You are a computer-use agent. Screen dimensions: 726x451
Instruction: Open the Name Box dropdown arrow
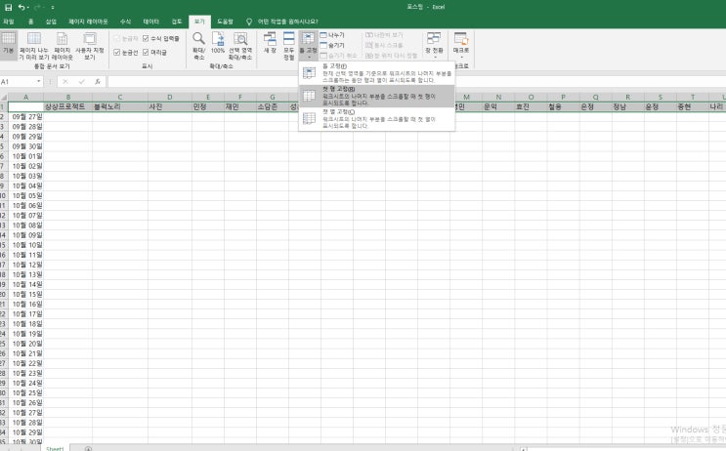(x=38, y=81)
